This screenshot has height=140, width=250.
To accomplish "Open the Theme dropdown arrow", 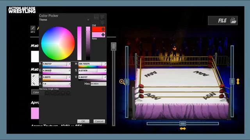I will point(88,20).
